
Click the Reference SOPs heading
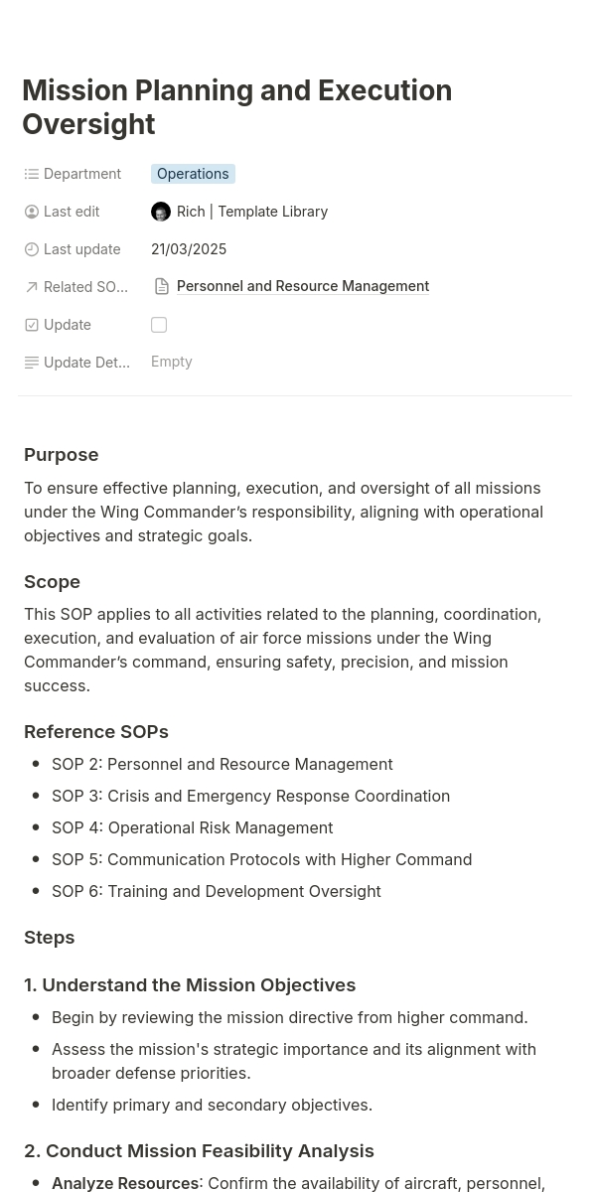pyautogui.click(x=96, y=732)
